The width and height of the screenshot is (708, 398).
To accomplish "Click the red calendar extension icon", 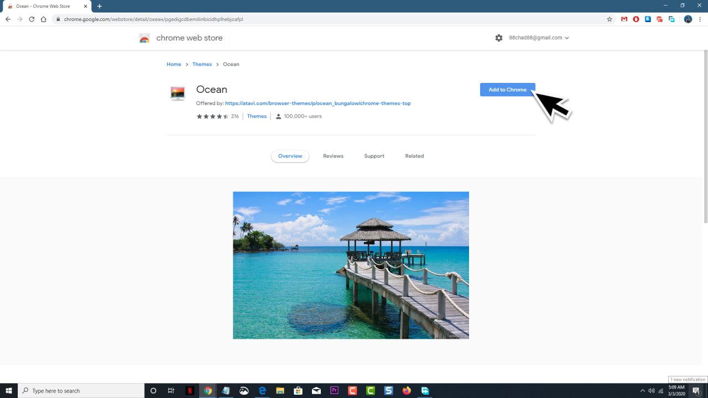I will pos(659,19).
